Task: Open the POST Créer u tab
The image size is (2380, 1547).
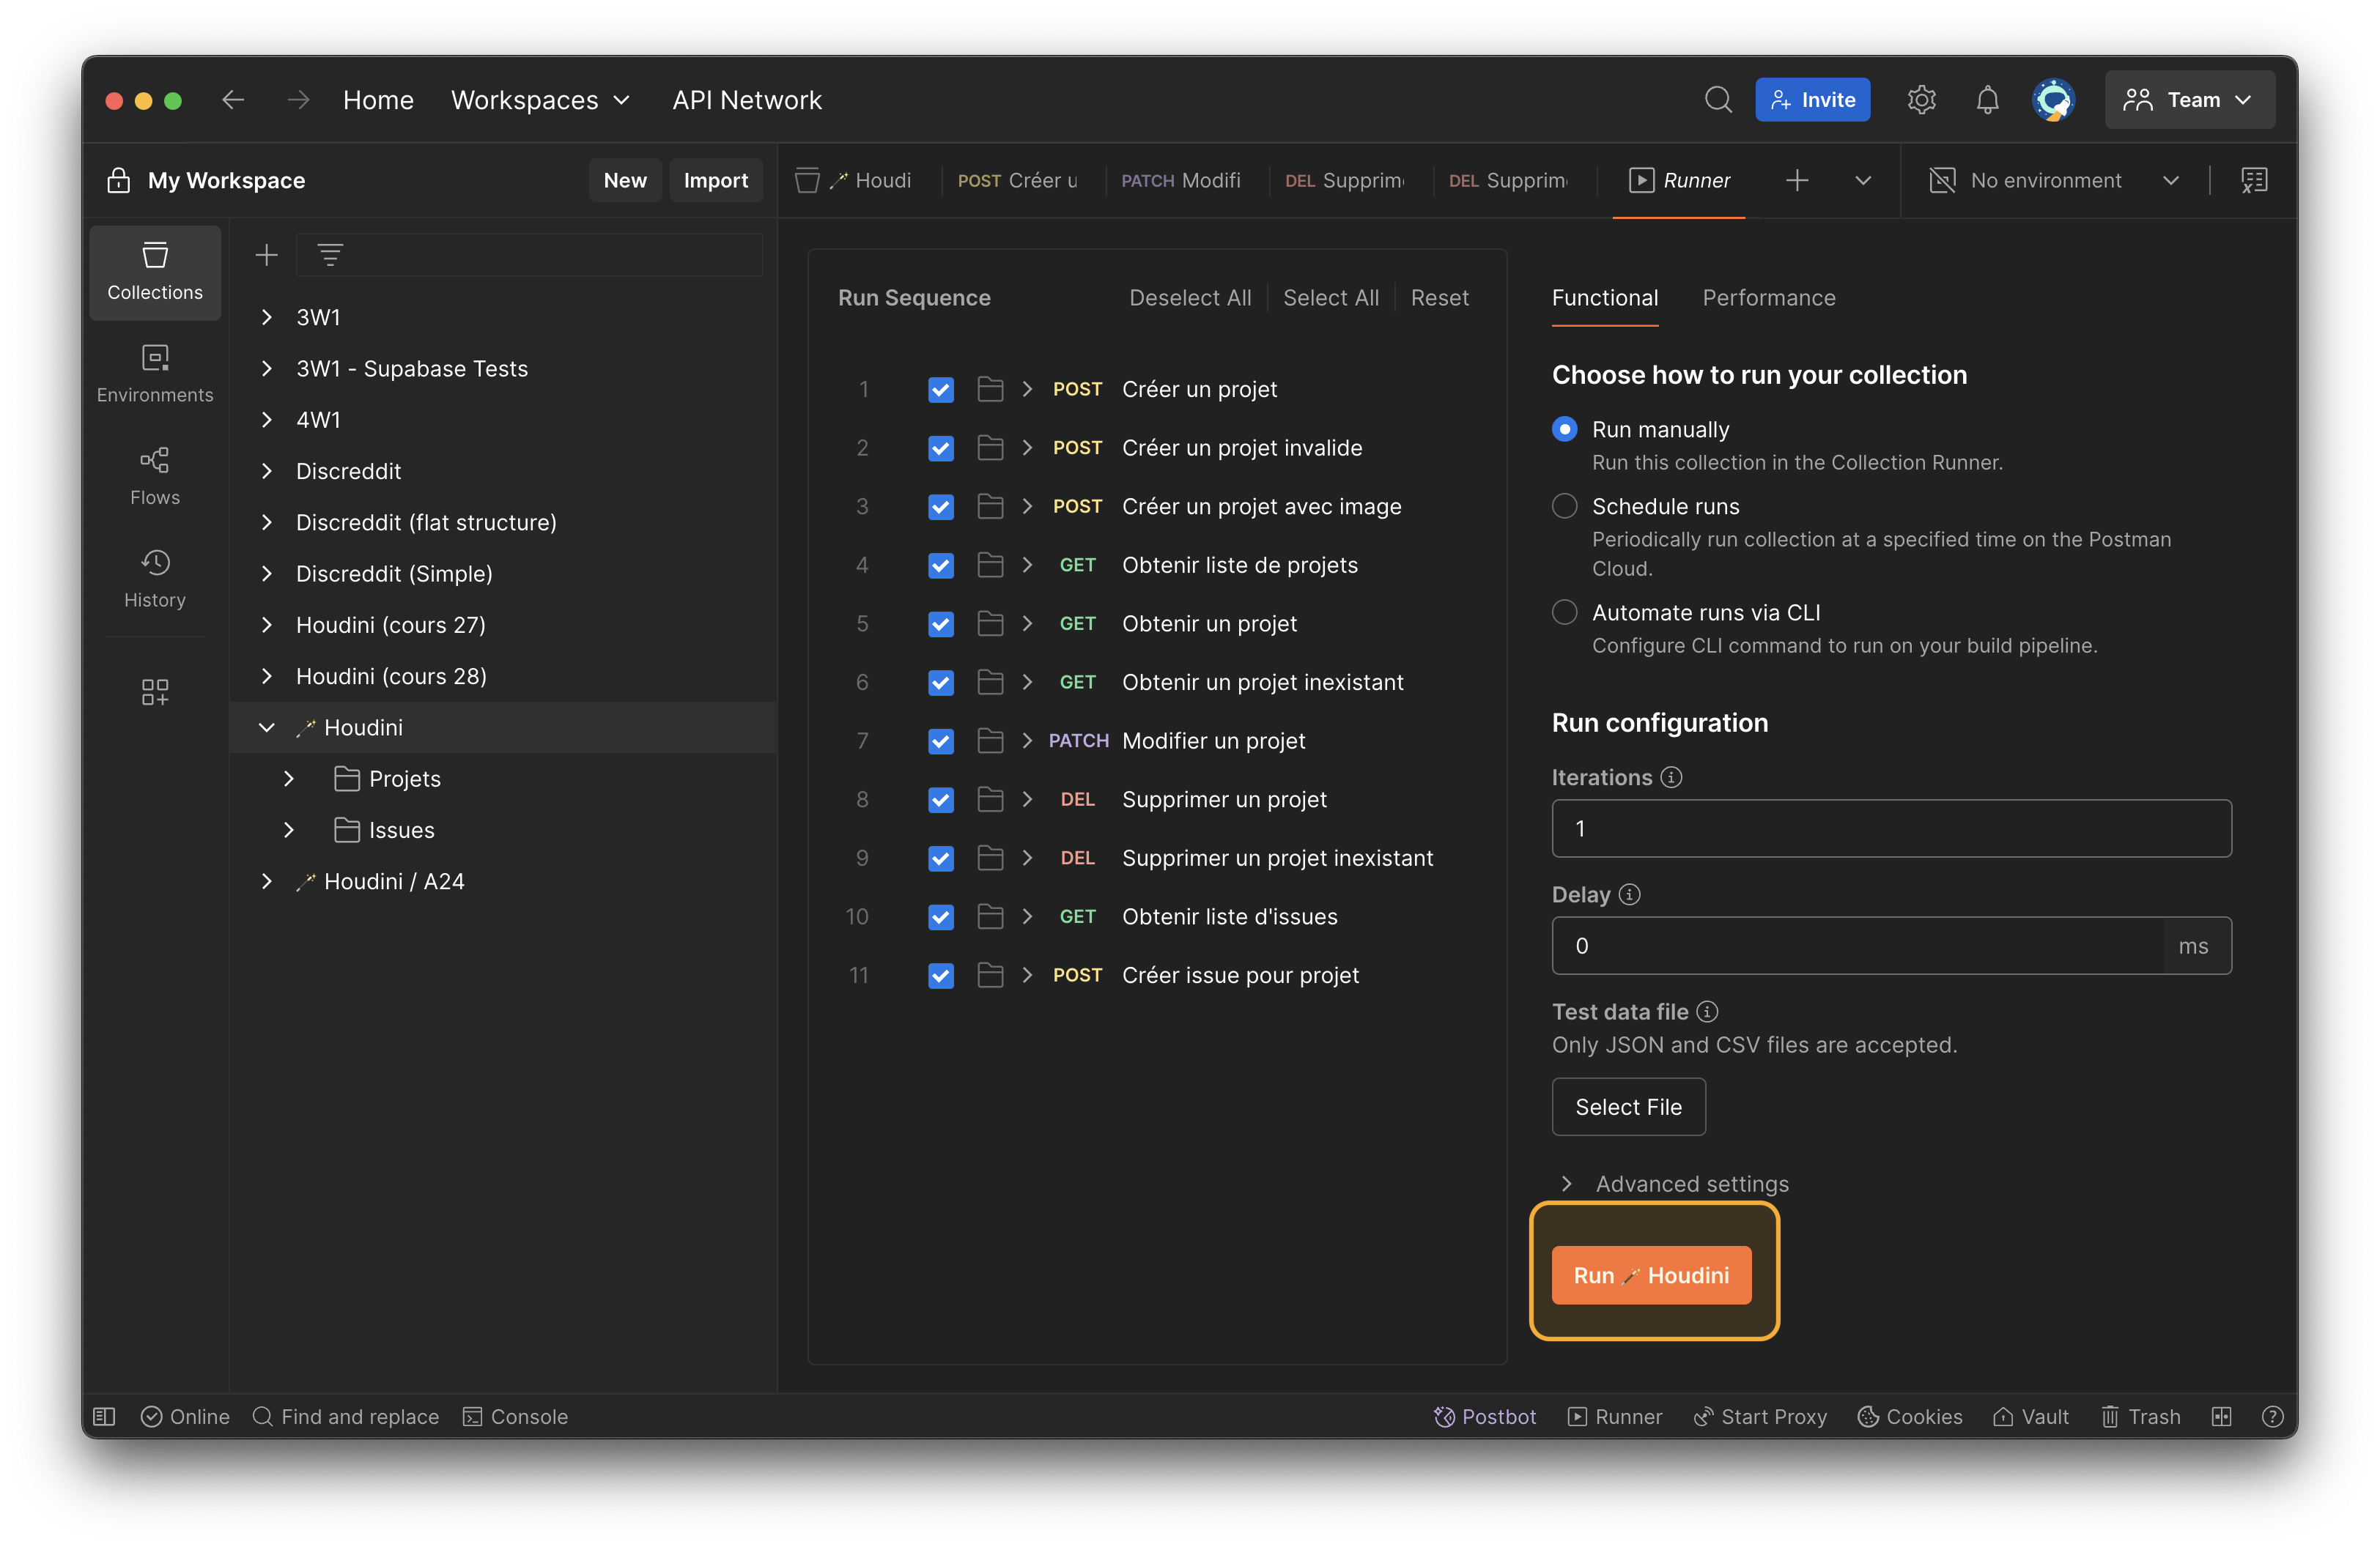Action: point(1017,181)
